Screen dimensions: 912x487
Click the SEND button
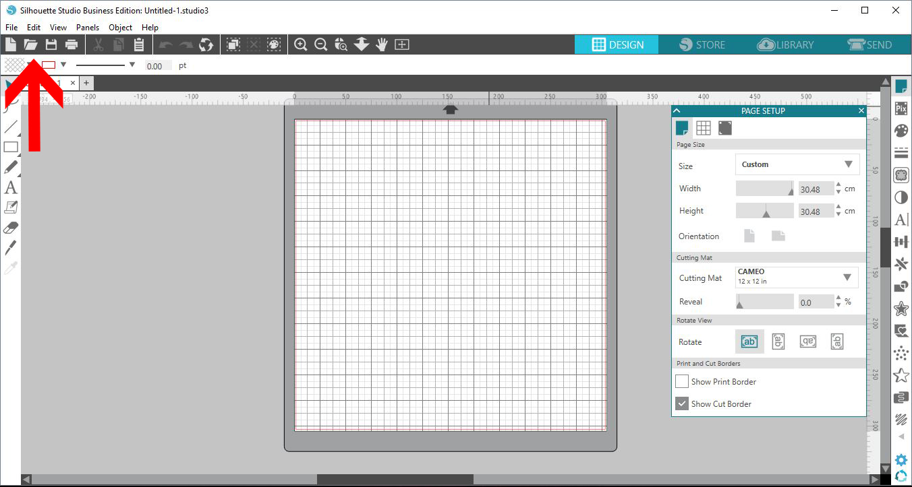pos(870,44)
